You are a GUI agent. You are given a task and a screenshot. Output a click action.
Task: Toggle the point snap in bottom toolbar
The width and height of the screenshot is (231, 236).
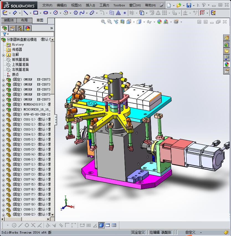tap(8, 225)
